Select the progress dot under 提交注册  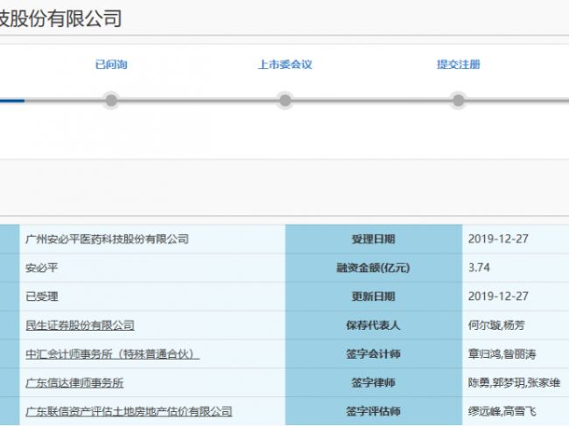coord(459,100)
